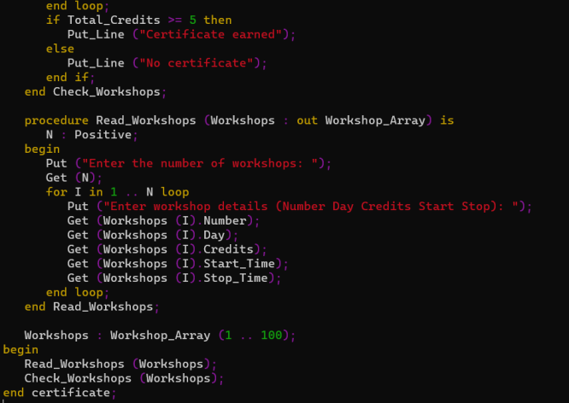The height and width of the screenshot is (403, 569).
Task: Click "Positive" type in N declaration
Action: (x=103, y=135)
